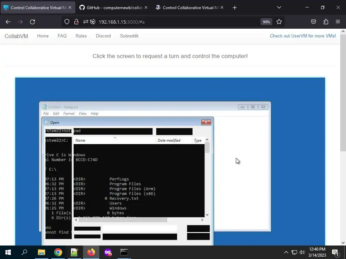Click the file name input field in Open dialog
The height and width of the screenshot is (259, 346).
(x=140, y=228)
